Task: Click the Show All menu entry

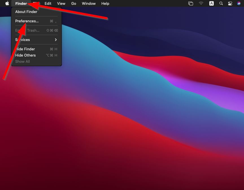Action: coord(22,61)
